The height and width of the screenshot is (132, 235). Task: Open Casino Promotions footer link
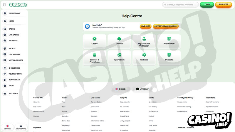click(212, 102)
